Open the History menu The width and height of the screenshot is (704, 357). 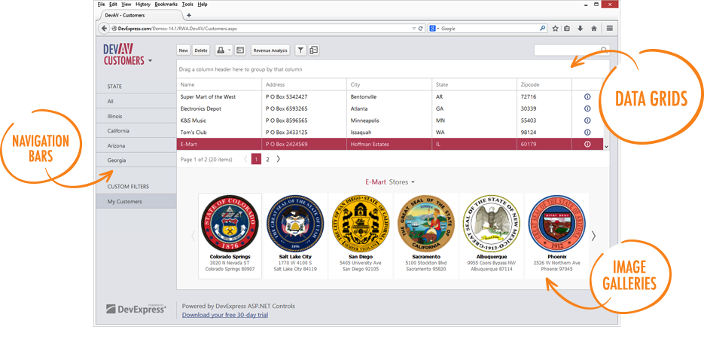(x=143, y=4)
